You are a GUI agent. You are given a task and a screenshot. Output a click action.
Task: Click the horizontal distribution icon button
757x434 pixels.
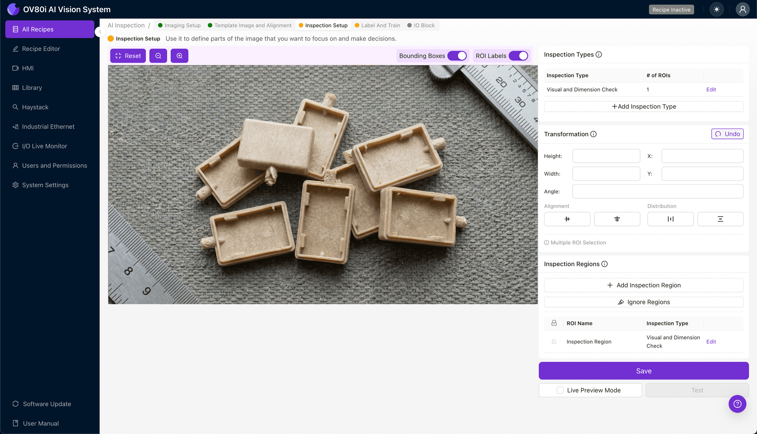(x=670, y=219)
